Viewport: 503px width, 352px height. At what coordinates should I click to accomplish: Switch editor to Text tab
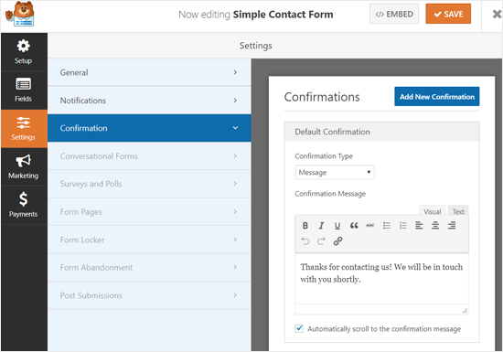458,211
